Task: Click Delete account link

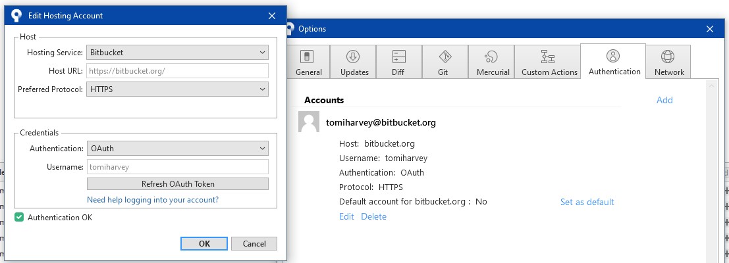Action: tap(374, 216)
